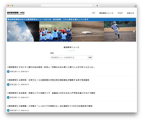Open a new browser tab with the plus button
This screenshot has width=143, height=121.
pos(136,6)
